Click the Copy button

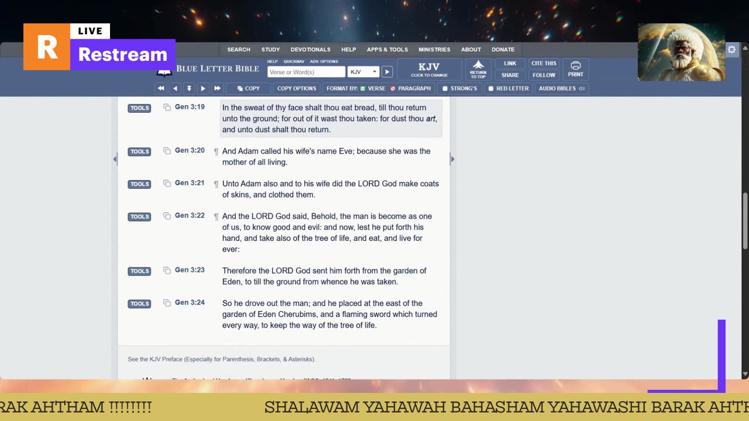click(x=249, y=88)
